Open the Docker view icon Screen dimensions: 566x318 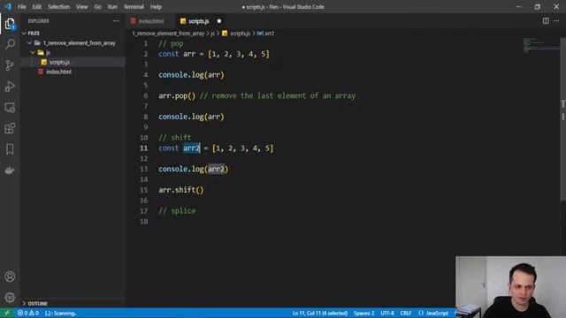10,170
